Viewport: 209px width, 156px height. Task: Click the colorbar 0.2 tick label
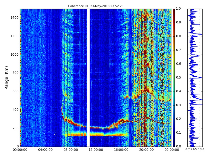point(178,119)
